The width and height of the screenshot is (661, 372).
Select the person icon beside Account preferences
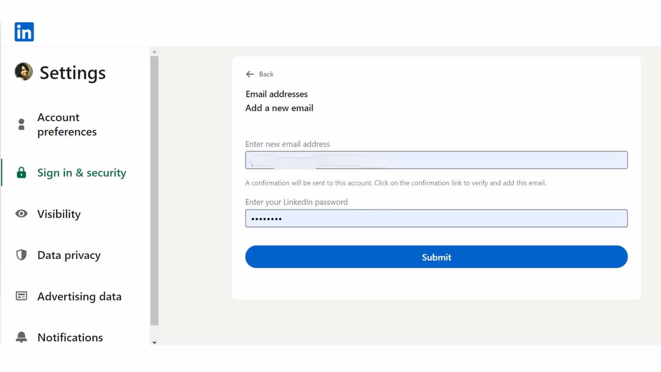pyautogui.click(x=21, y=124)
